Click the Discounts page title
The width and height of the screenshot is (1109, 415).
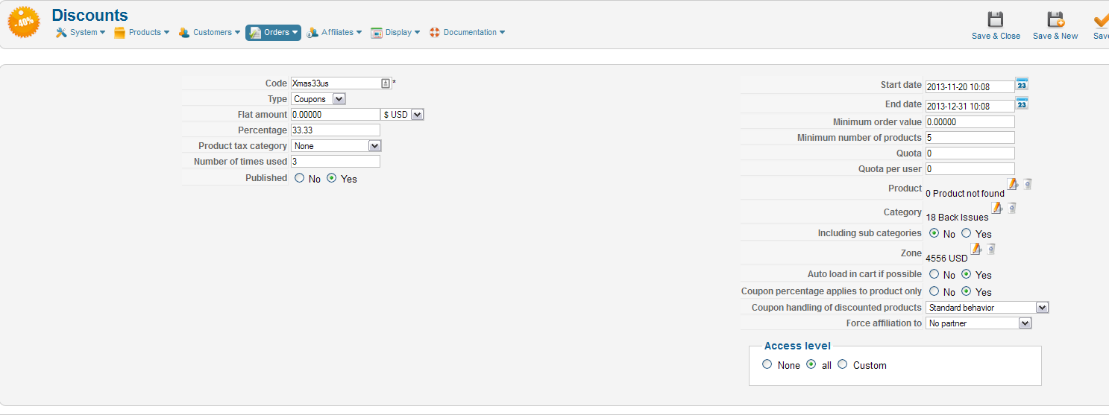coord(89,15)
